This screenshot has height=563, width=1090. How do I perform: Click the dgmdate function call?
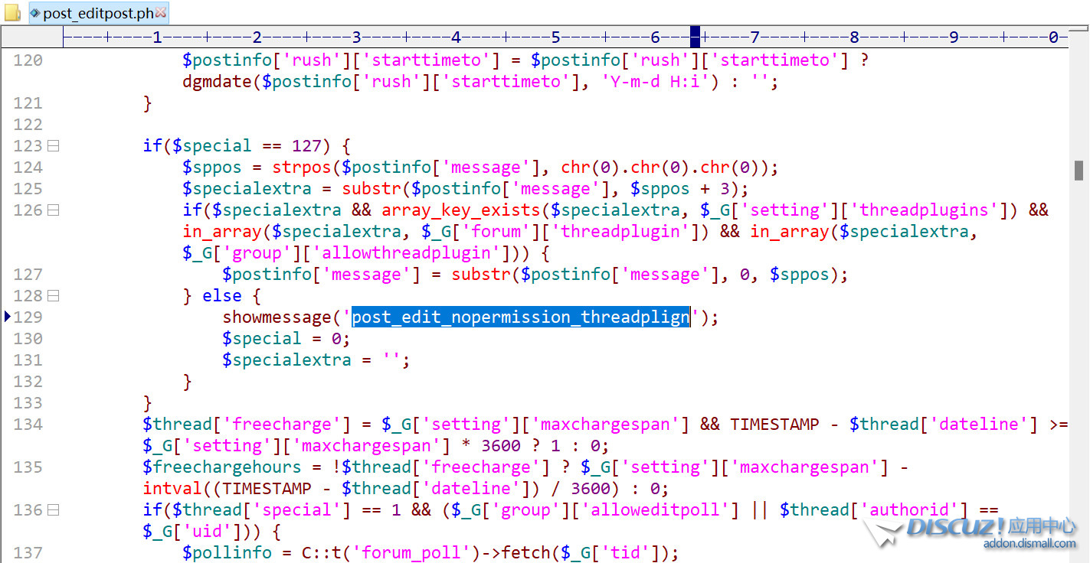point(218,81)
